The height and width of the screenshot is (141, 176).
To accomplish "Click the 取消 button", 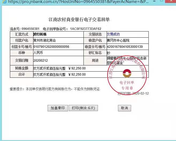I will click(124, 108).
